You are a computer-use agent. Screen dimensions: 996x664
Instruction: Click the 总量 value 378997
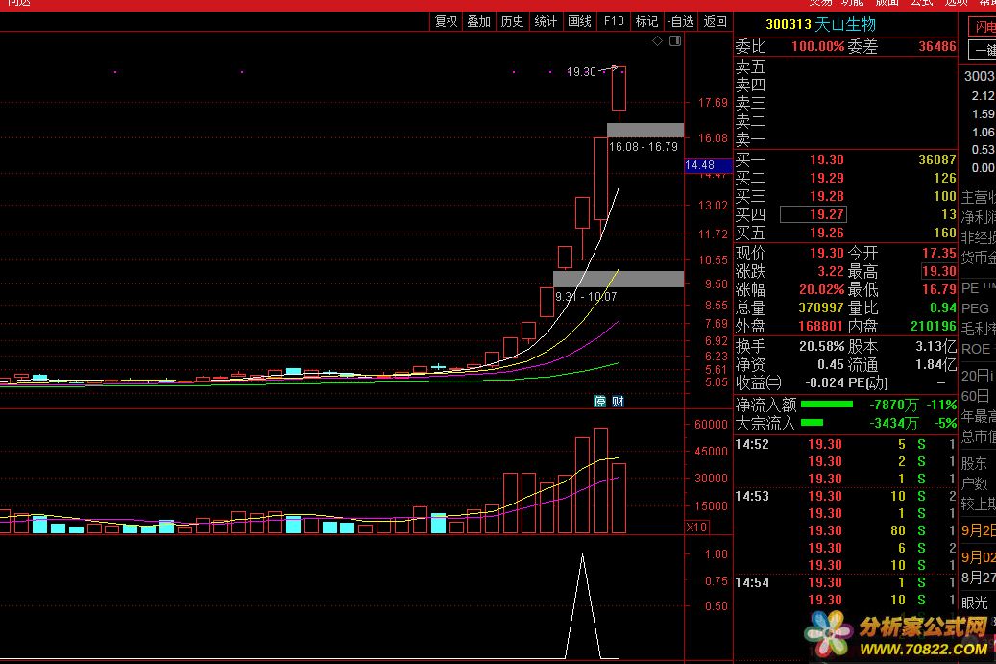[x=820, y=308]
